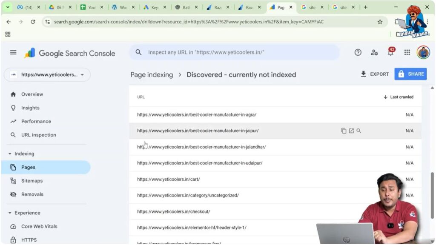Screen dimensions: 436x245
Task: Bookmark this page with the star icon
Action: click(x=380, y=22)
